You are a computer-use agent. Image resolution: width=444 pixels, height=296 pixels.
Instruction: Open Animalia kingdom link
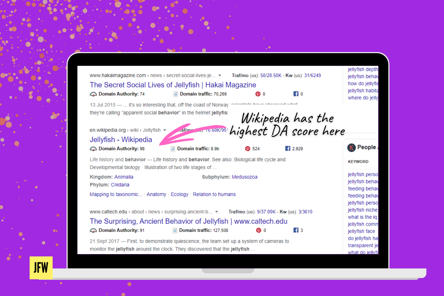(x=124, y=177)
